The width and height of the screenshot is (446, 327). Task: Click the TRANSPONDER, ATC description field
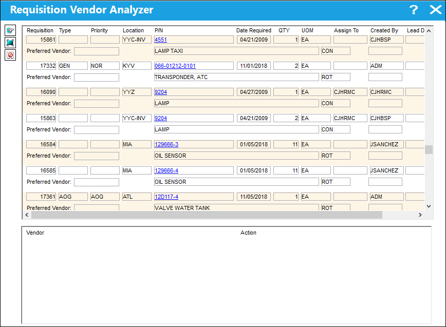pos(236,78)
